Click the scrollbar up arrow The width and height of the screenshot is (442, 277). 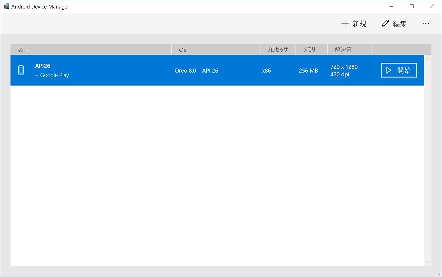(x=428, y=59)
